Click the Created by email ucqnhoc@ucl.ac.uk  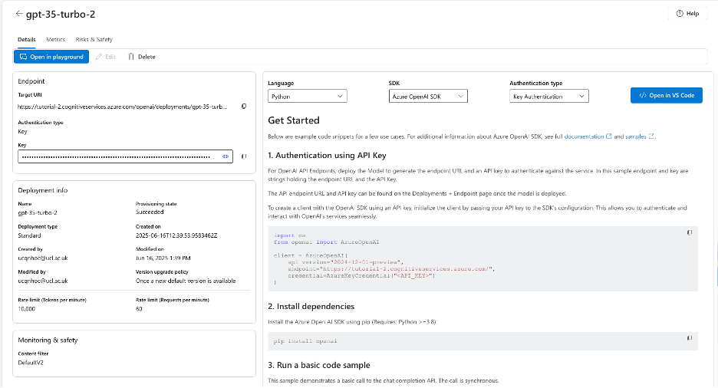43,258
